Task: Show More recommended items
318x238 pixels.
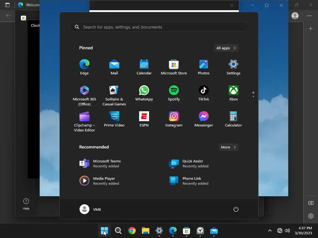Action: (x=229, y=147)
